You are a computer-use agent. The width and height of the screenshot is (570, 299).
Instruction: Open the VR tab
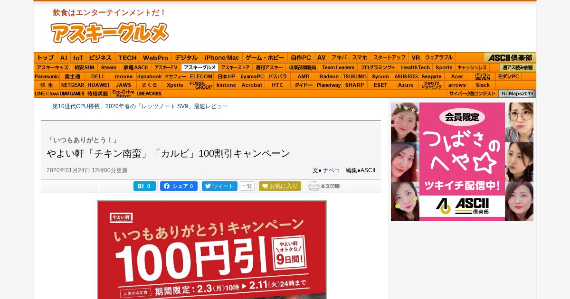(416, 57)
